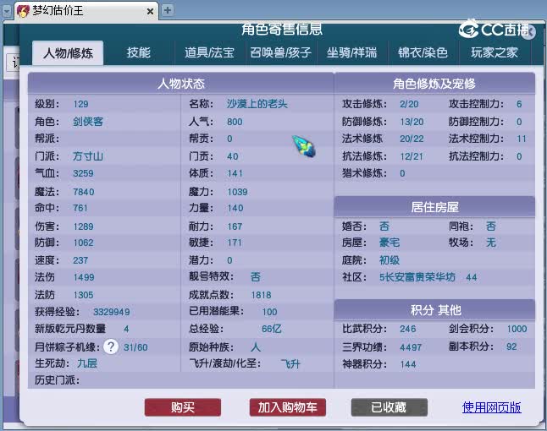Image resolution: width=547 pixels, height=431 pixels.
Task: Open the 坐骑/祥瑞 tab
Action: tap(351, 52)
